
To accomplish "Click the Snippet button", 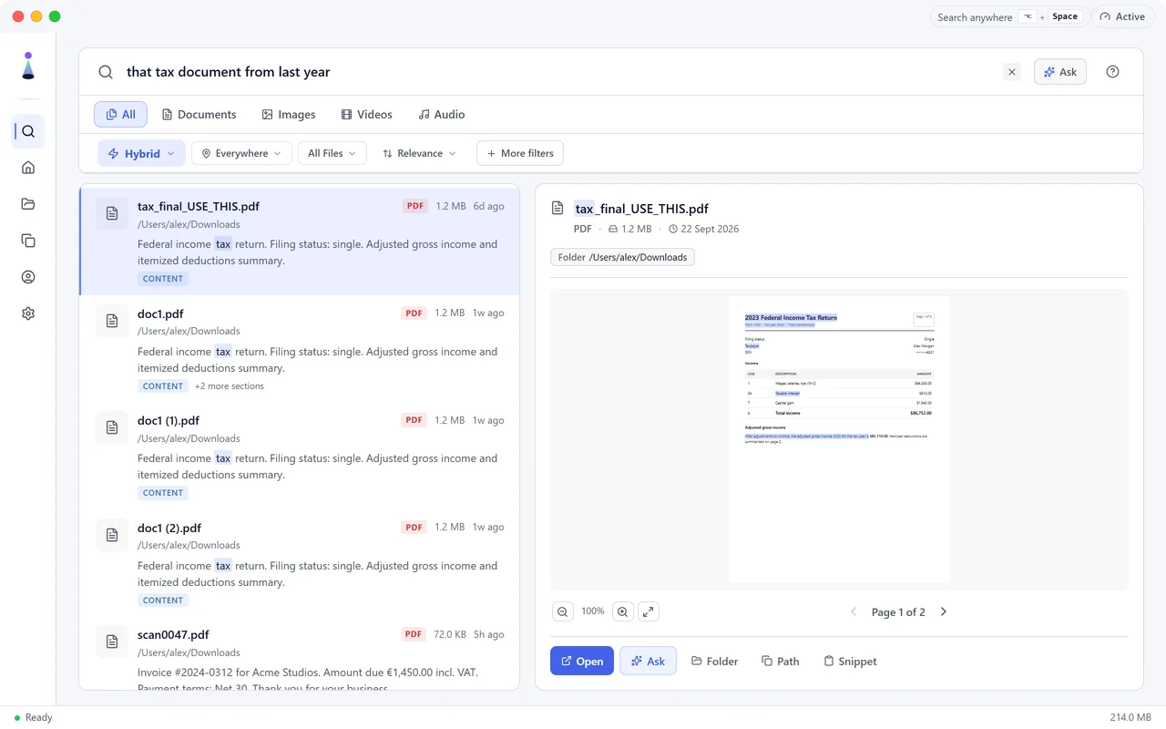I will 850,661.
